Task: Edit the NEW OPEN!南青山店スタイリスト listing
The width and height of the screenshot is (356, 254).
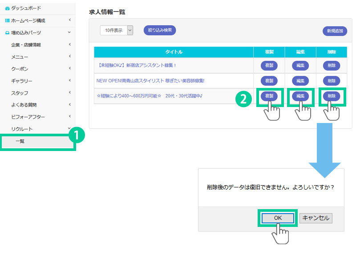Action: [300, 81]
